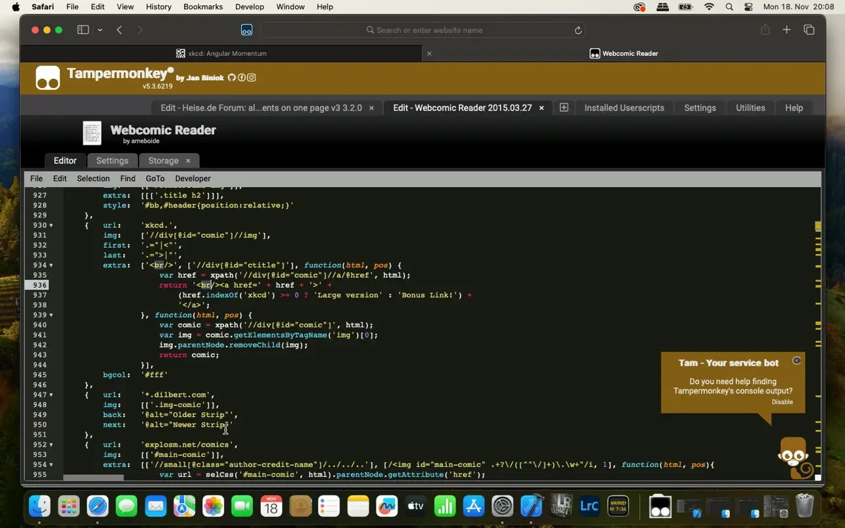
Task: Dismiss the Tam service bot popup
Action: pos(796,361)
